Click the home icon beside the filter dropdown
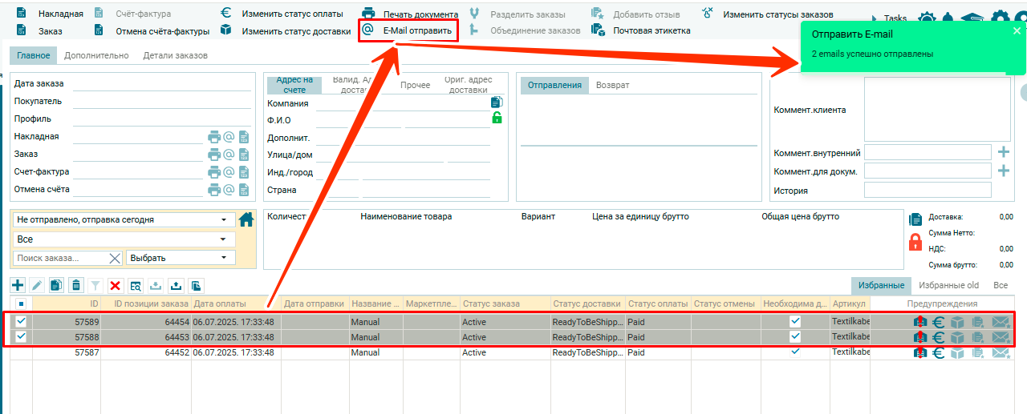The image size is (1027, 414). pyautogui.click(x=246, y=219)
